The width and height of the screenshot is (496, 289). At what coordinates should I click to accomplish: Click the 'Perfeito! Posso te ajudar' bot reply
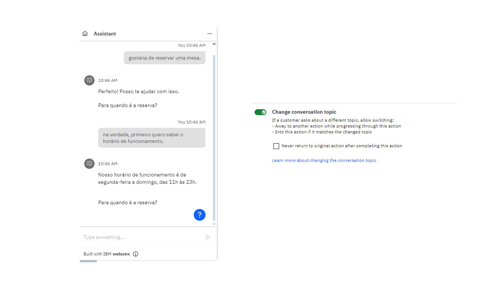[138, 91]
